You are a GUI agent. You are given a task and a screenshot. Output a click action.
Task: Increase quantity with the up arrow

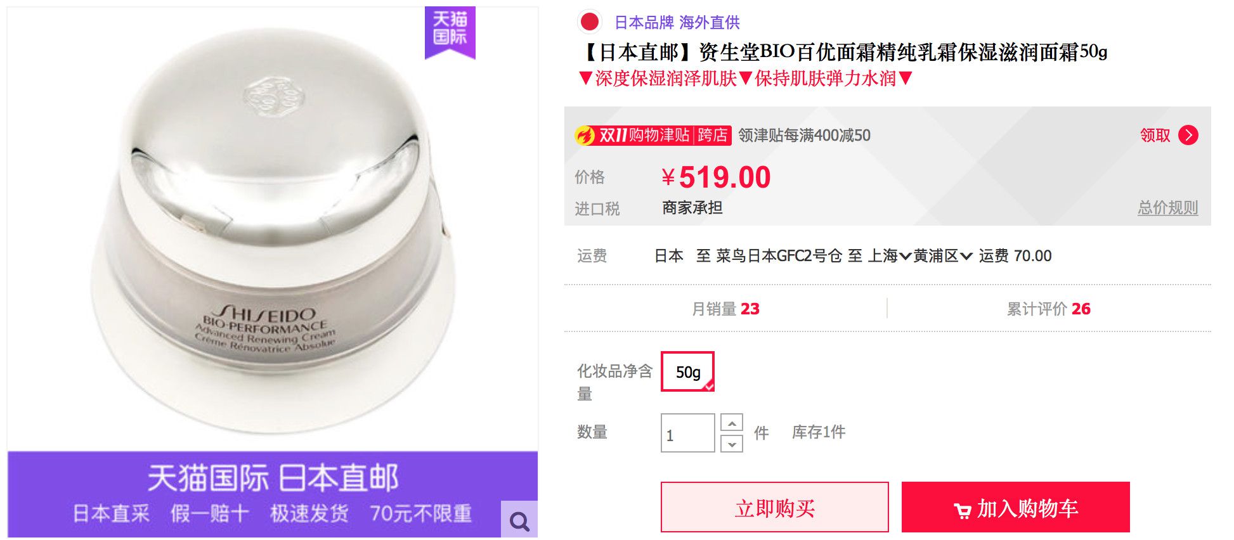[x=732, y=423]
